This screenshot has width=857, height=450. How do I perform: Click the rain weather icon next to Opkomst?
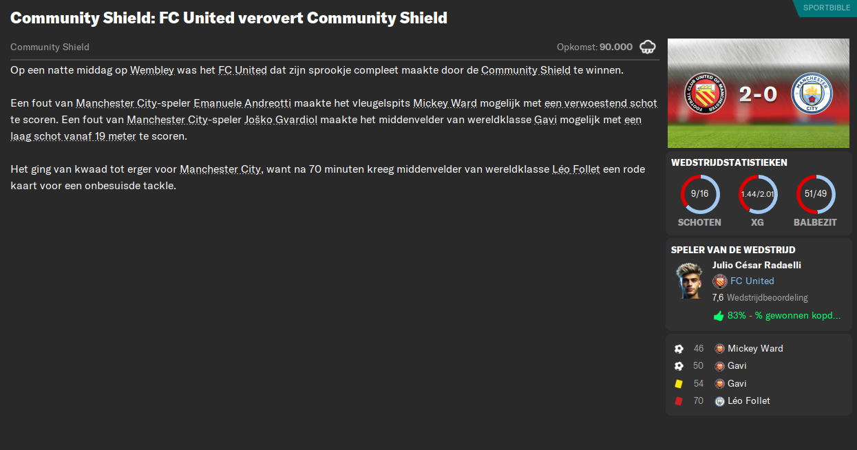tap(648, 47)
